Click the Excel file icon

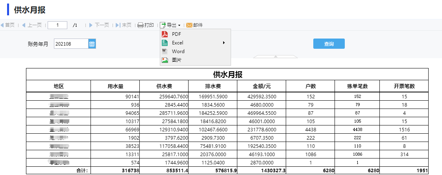pyautogui.click(x=165, y=43)
